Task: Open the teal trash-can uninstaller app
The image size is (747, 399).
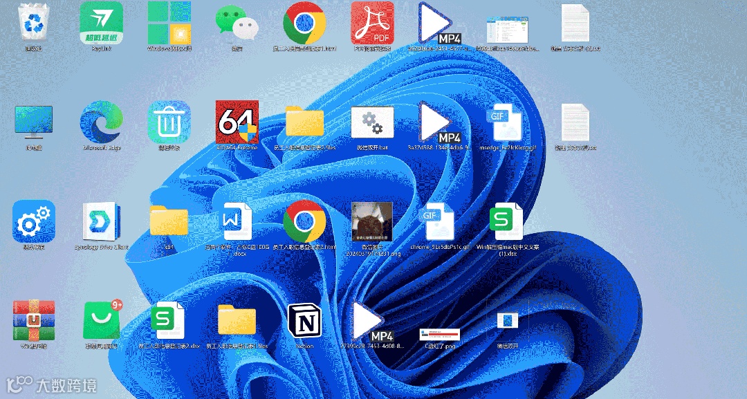Action: coord(169,122)
